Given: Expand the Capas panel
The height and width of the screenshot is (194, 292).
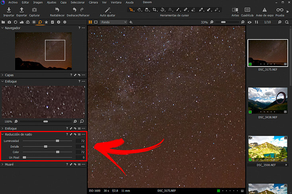Looking at the screenshot, I should click(x=2, y=75).
